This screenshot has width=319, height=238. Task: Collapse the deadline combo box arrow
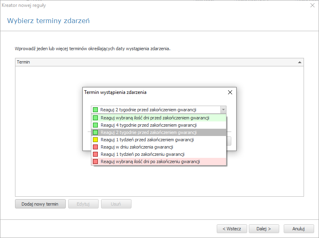tap(223, 110)
